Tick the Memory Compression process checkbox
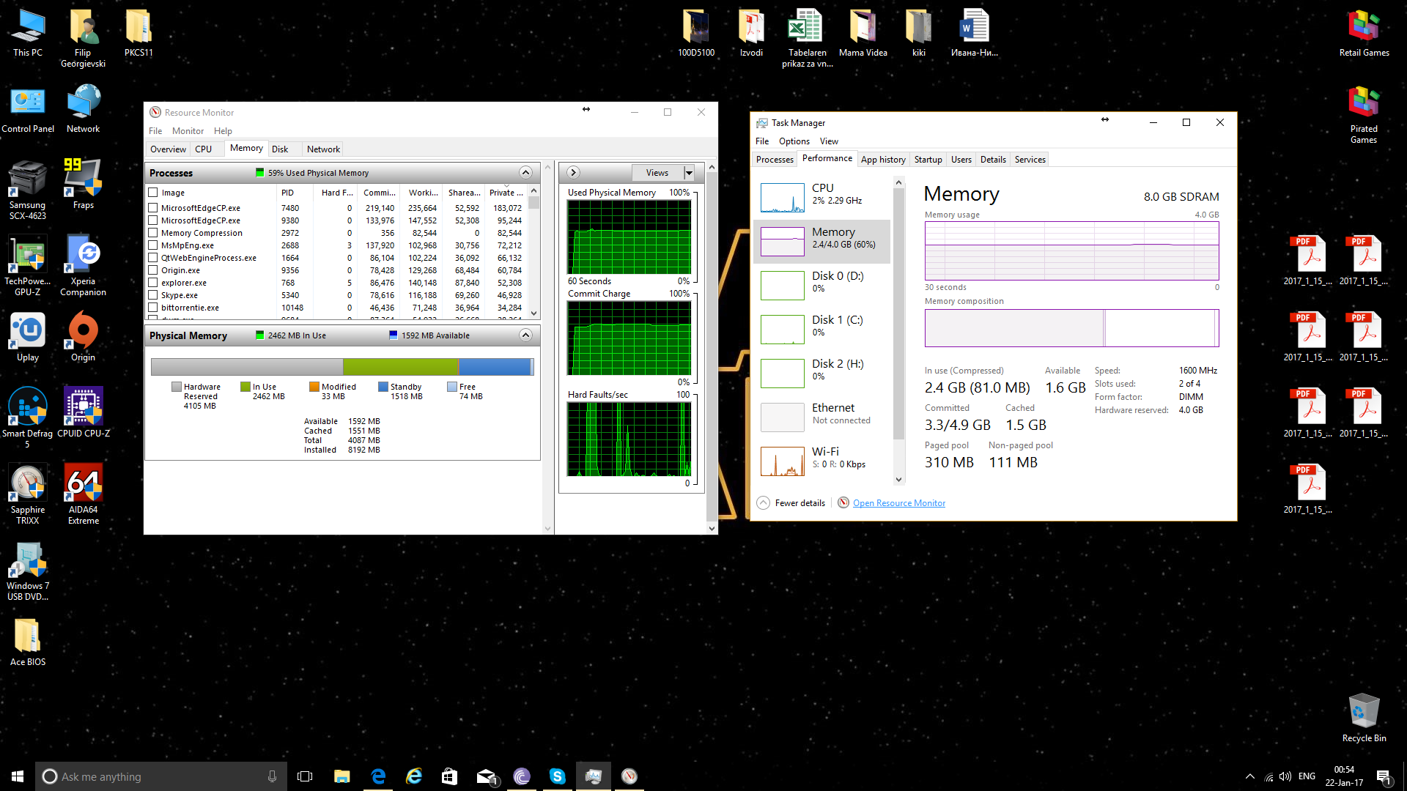Viewport: 1407px width, 791px height. coord(153,233)
